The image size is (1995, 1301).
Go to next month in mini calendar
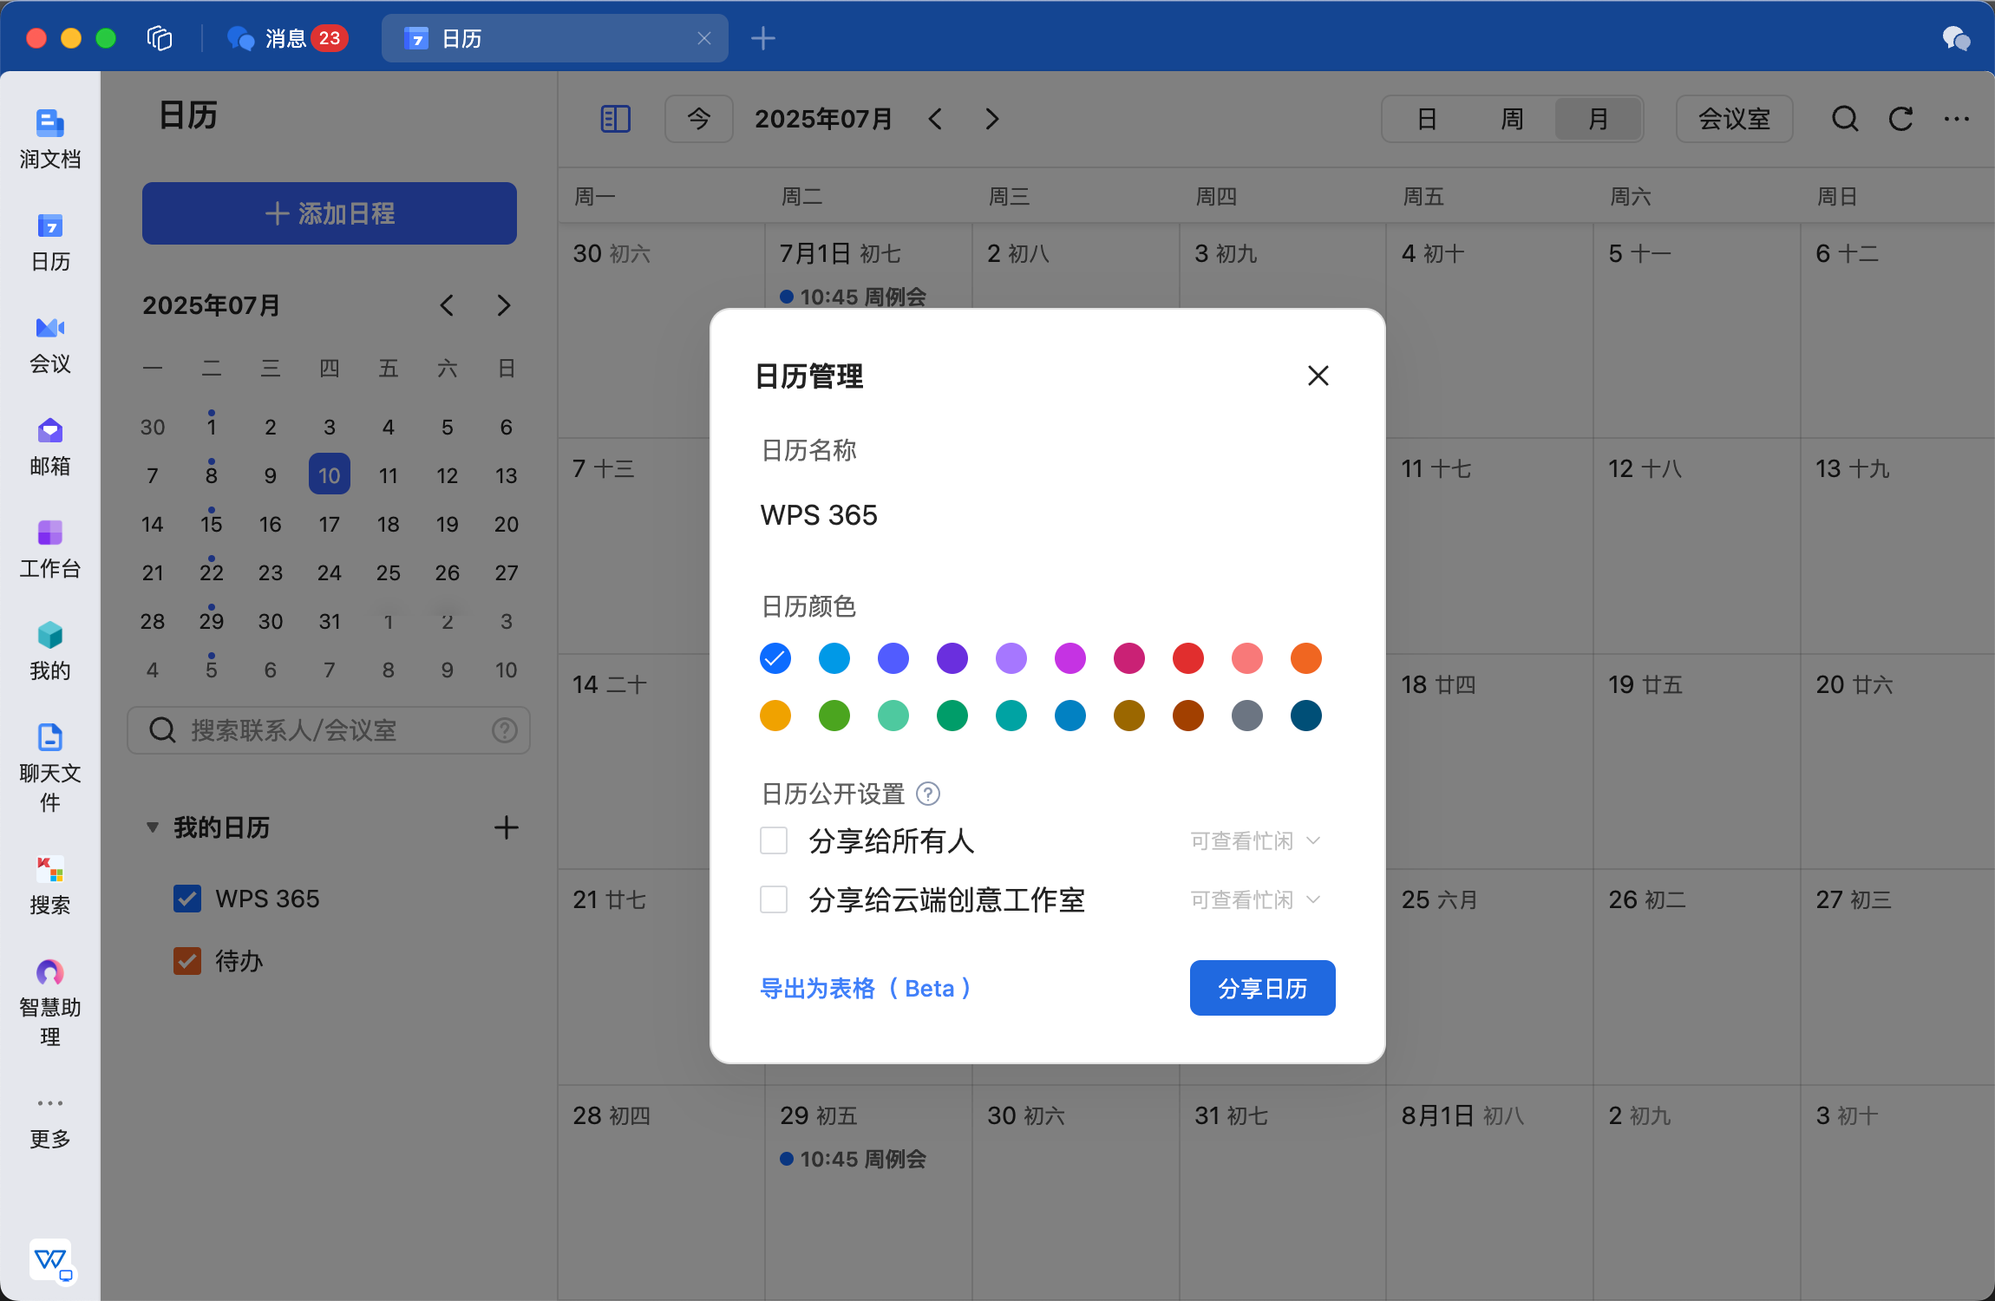(x=504, y=305)
